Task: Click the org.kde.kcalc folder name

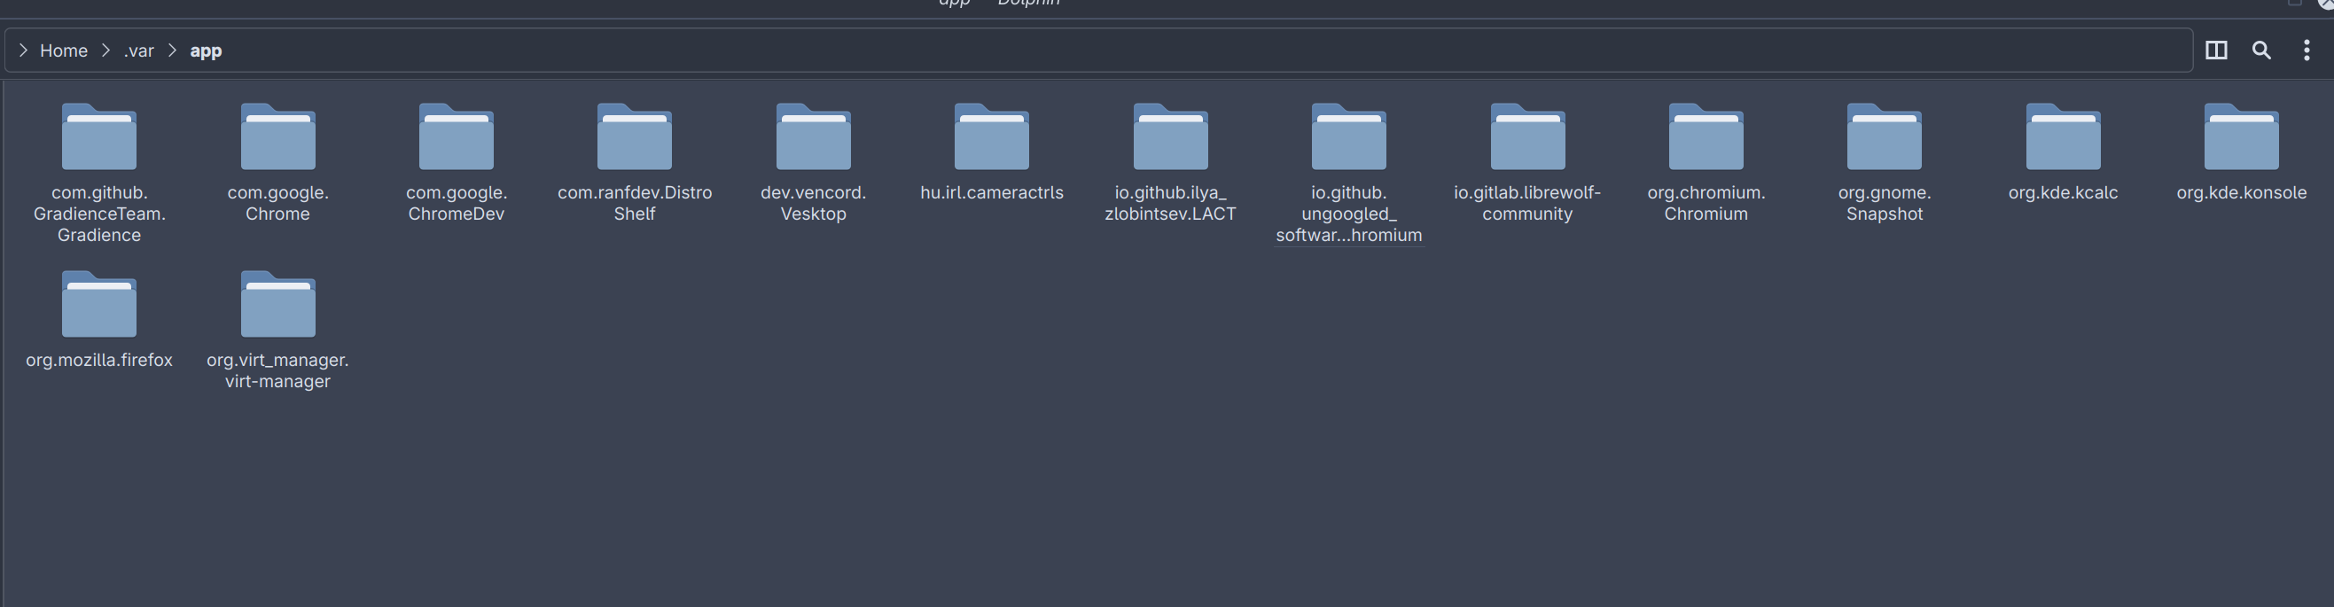Action: (2063, 192)
